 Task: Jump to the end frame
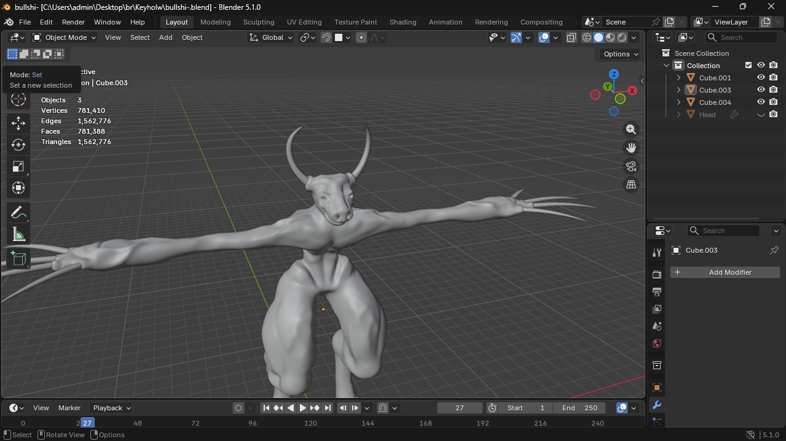pos(328,408)
